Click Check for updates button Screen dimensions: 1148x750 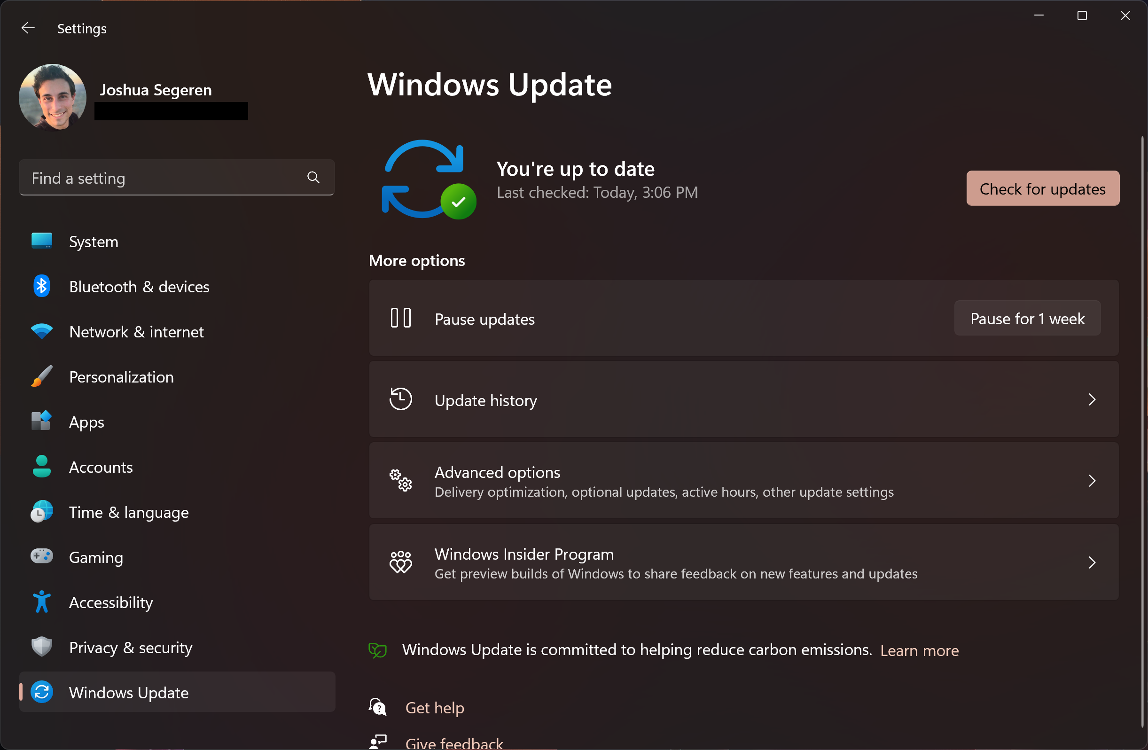[1043, 188]
